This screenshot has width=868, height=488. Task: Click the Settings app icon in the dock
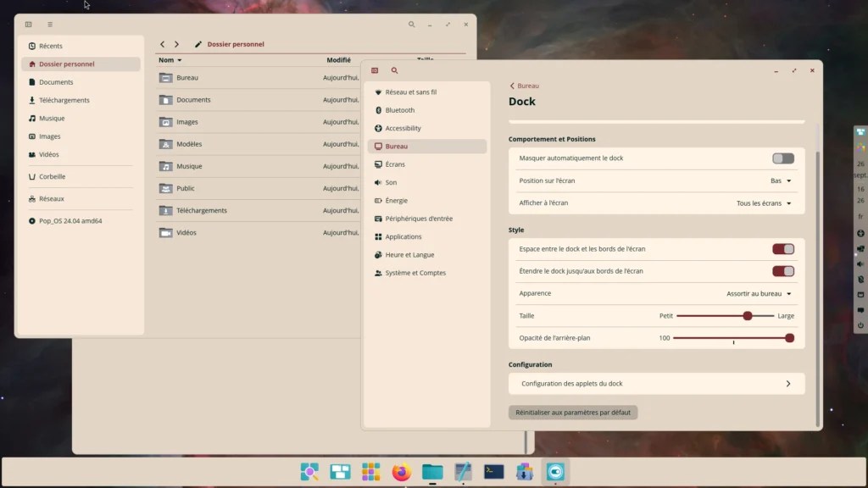pyautogui.click(x=555, y=471)
